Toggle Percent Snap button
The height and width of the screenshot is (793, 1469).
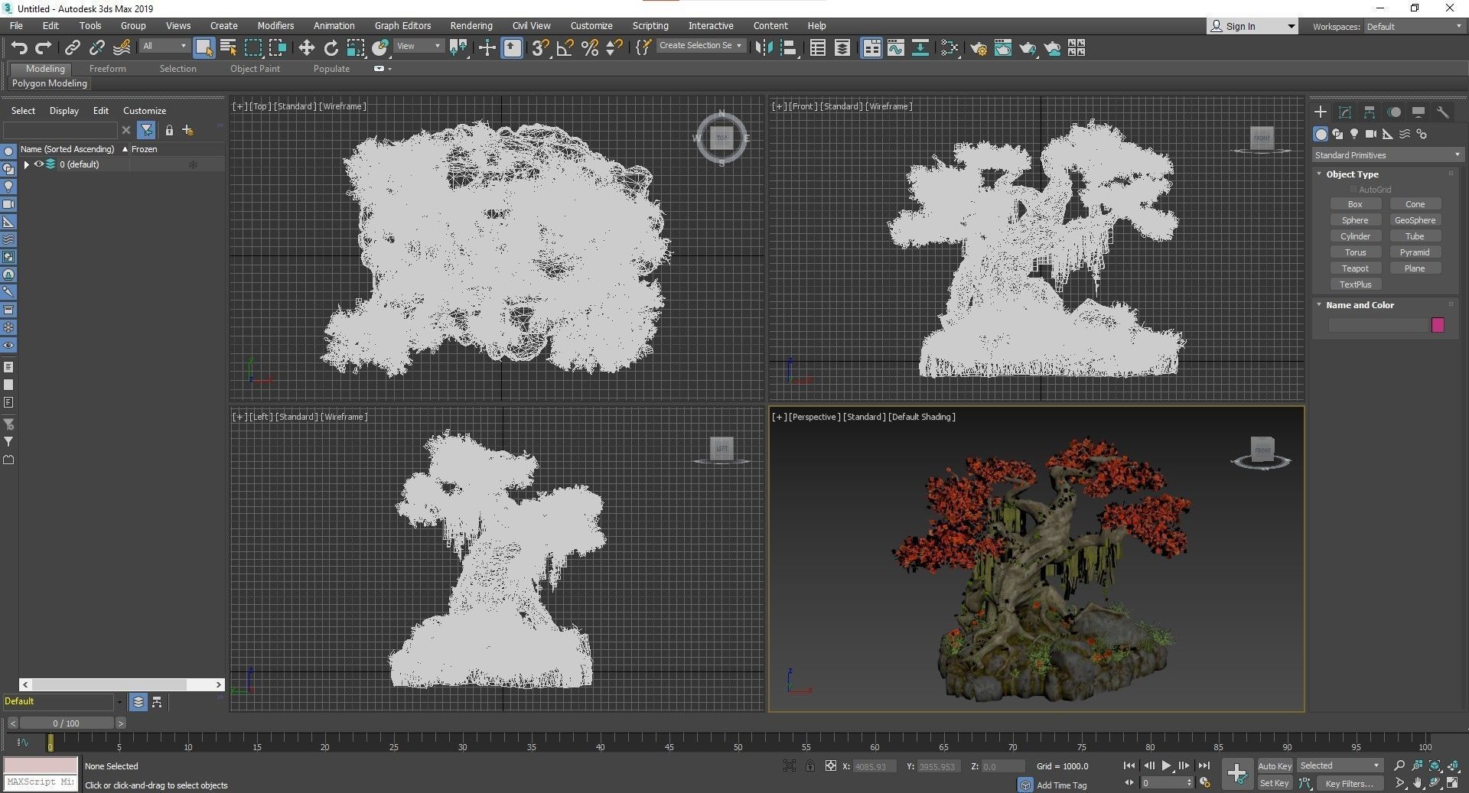[589, 48]
